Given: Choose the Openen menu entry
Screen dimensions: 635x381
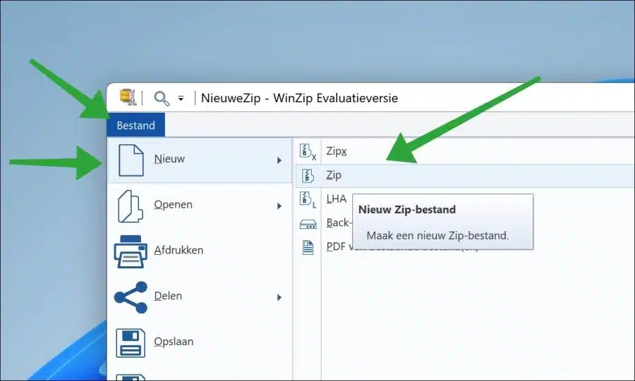Looking at the screenshot, I should tap(200, 205).
